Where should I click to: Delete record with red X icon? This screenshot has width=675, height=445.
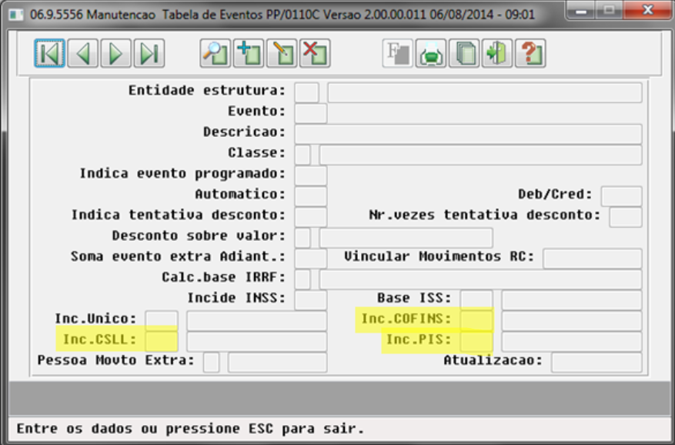(315, 53)
